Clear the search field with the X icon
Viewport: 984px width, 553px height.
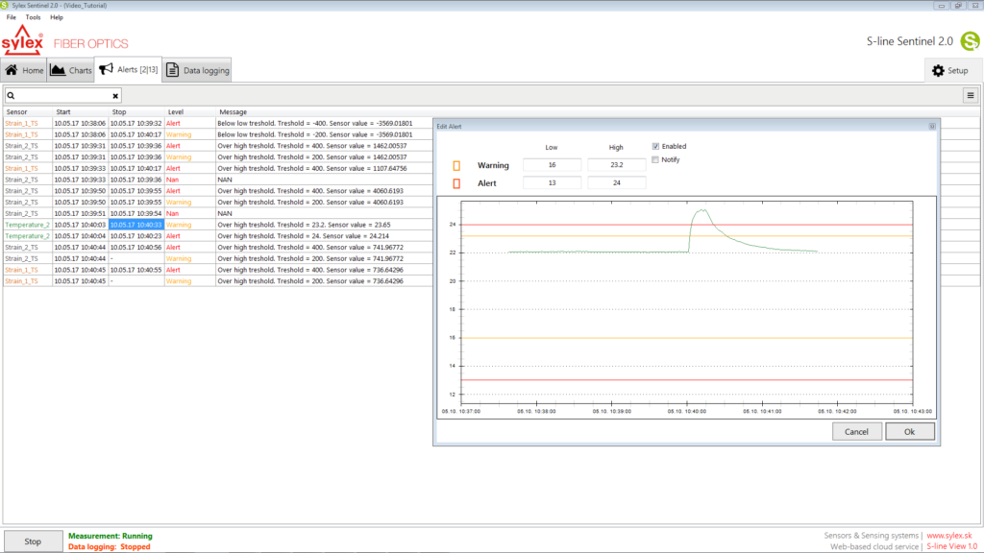point(115,96)
